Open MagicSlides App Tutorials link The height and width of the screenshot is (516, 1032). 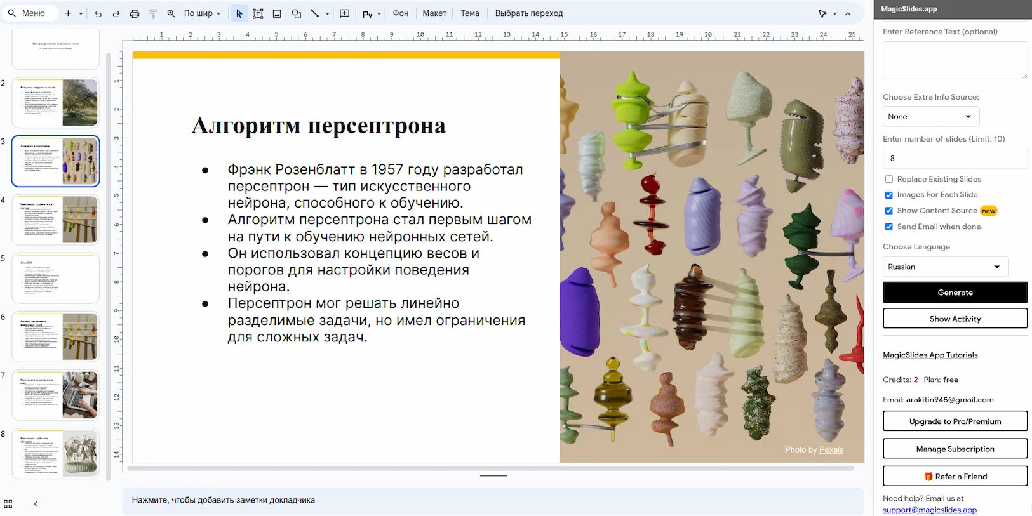(930, 355)
